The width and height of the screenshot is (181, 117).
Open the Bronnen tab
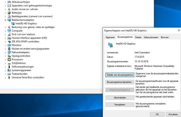(x=165, y=37)
